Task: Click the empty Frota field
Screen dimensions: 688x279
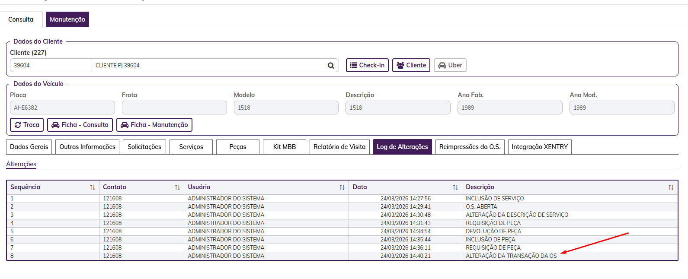Action: click(x=174, y=108)
